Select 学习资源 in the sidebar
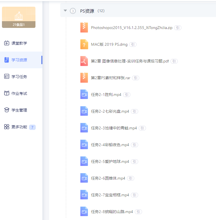 click(19, 60)
